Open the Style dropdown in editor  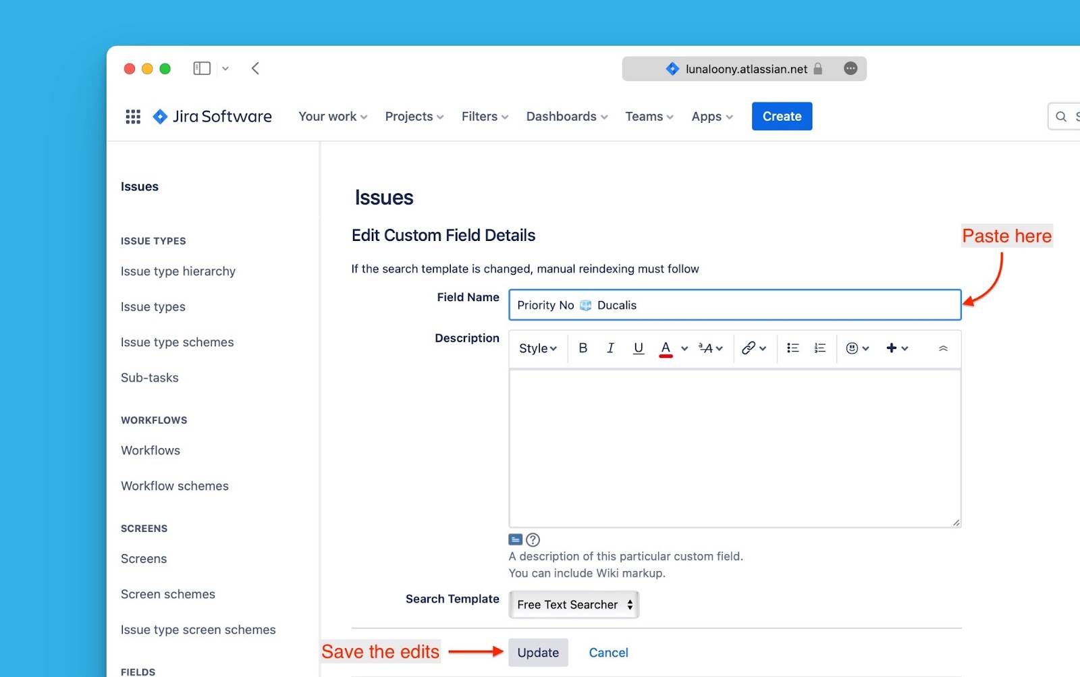tap(537, 348)
